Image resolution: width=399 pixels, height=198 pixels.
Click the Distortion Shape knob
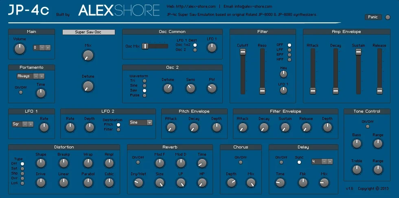coord(41,163)
